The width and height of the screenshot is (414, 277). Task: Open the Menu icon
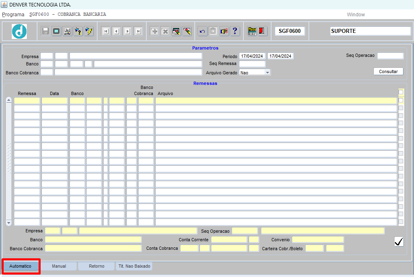(x=252, y=31)
